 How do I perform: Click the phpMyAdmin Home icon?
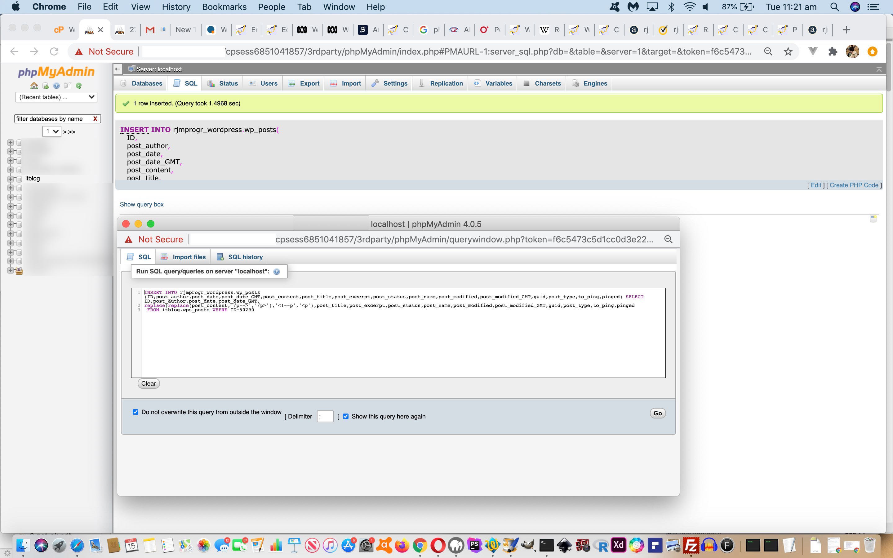(x=34, y=86)
